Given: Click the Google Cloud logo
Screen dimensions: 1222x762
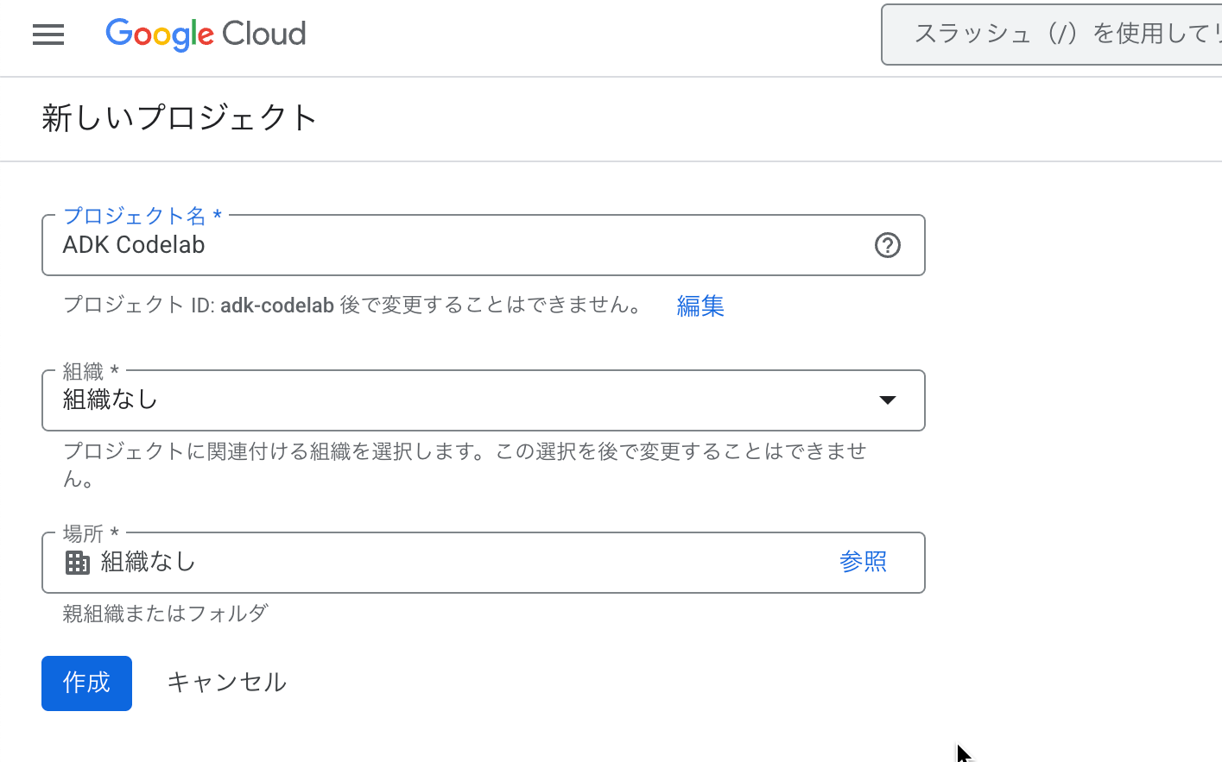Looking at the screenshot, I should pyautogui.click(x=206, y=35).
